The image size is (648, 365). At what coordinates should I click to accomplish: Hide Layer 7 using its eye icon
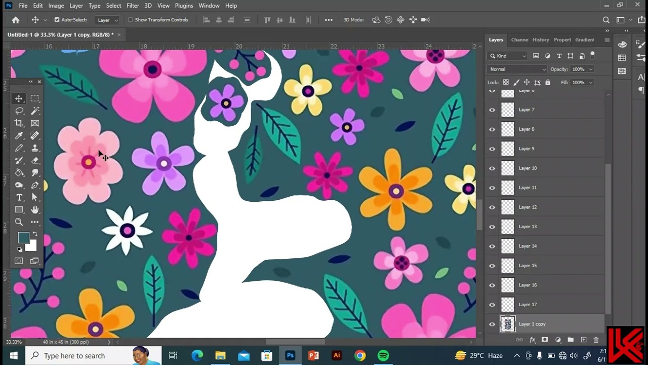(492, 110)
